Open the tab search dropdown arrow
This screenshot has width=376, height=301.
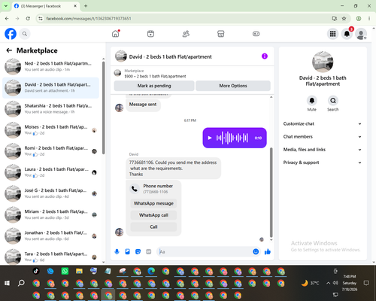pos(6,6)
